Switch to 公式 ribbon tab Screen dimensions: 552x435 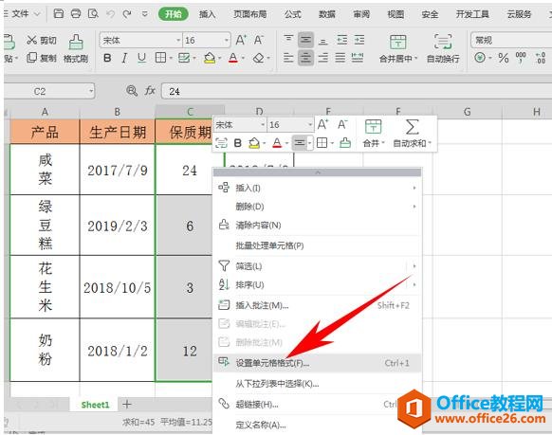click(292, 14)
